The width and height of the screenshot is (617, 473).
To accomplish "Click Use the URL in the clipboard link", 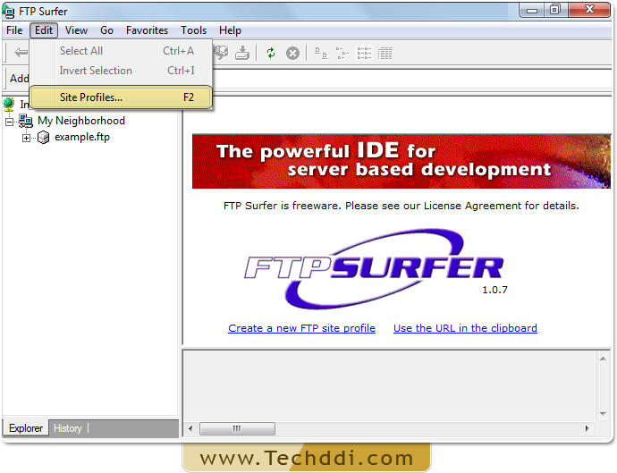I will click(x=465, y=328).
